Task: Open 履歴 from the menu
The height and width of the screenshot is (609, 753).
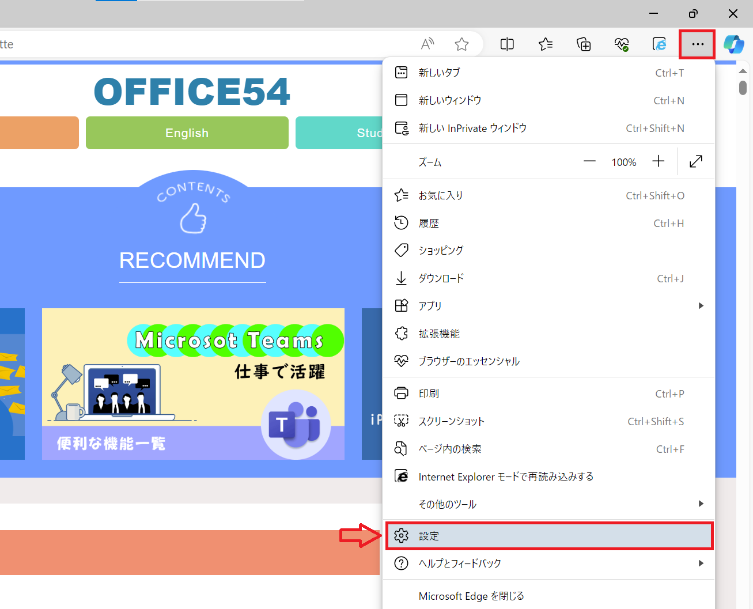Action: tap(548, 223)
